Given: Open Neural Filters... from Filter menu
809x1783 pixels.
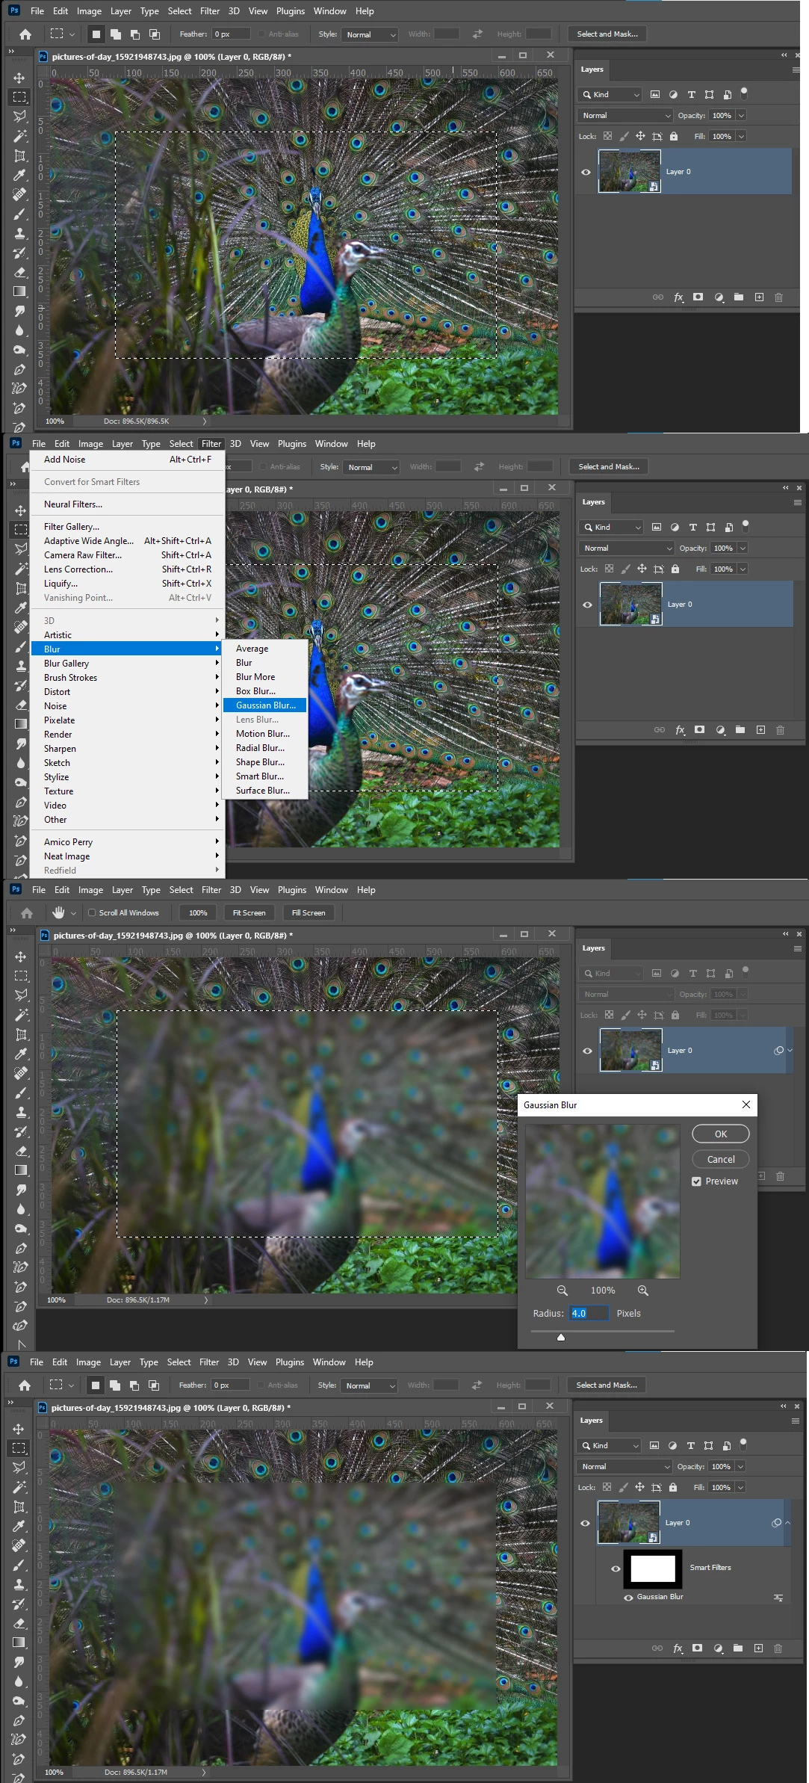Looking at the screenshot, I should pyautogui.click(x=73, y=504).
